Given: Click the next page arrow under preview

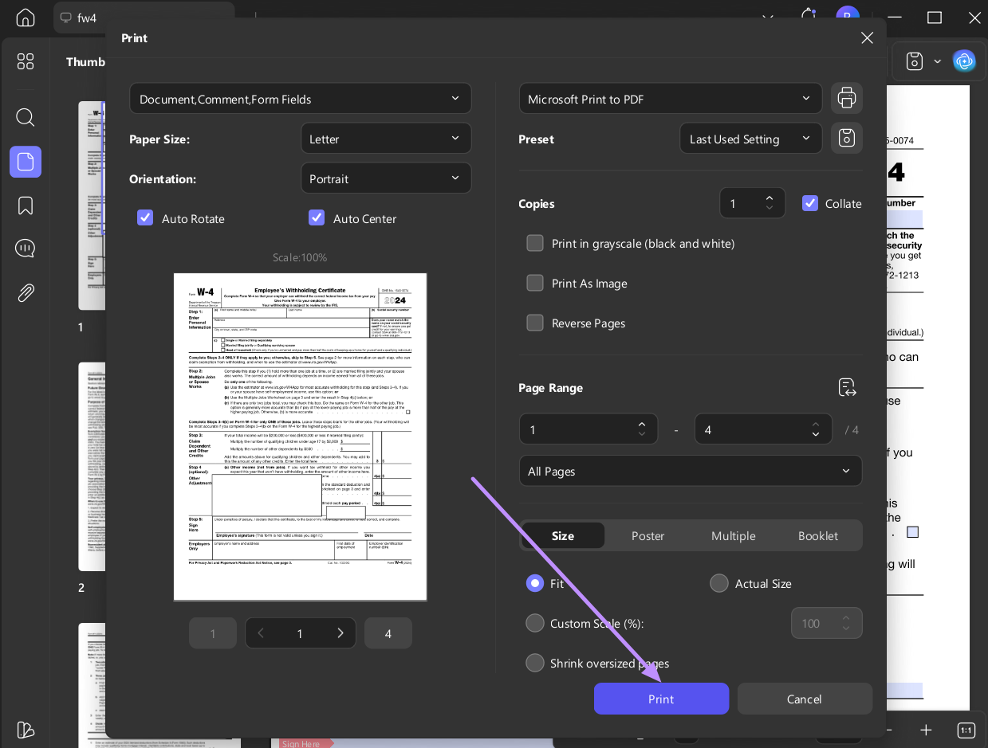Looking at the screenshot, I should click(340, 632).
